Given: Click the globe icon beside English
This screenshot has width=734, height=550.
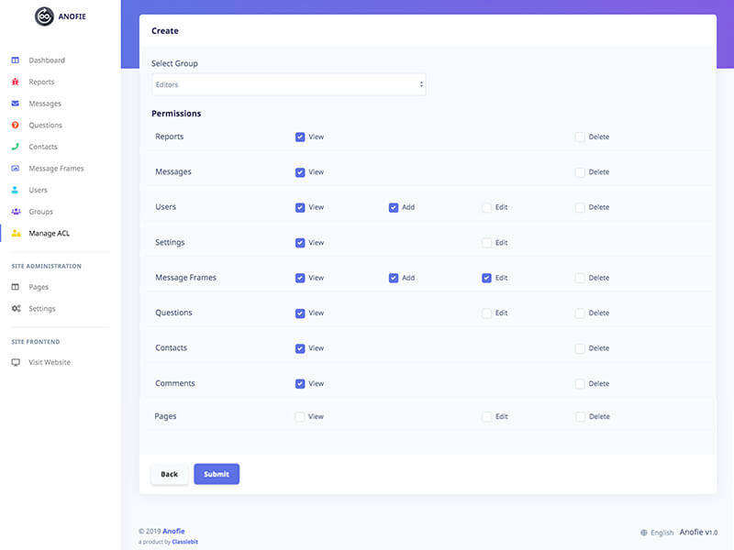Looking at the screenshot, I should pyautogui.click(x=644, y=533).
